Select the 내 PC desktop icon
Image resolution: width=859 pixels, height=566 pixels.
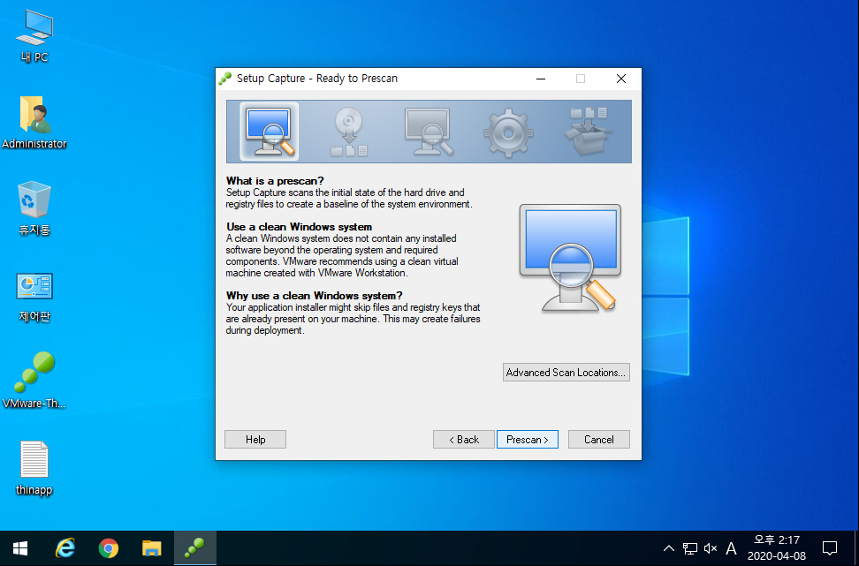(x=34, y=35)
